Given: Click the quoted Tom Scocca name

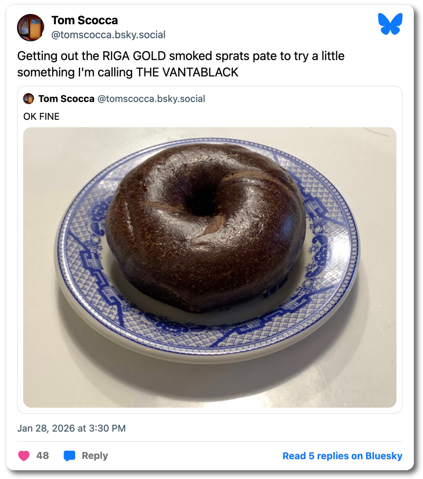Looking at the screenshot, I should (x=66, y=99).
